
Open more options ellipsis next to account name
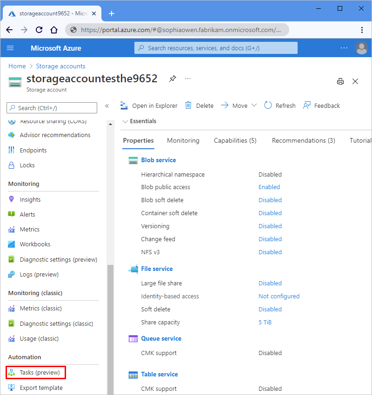(188, 79)
